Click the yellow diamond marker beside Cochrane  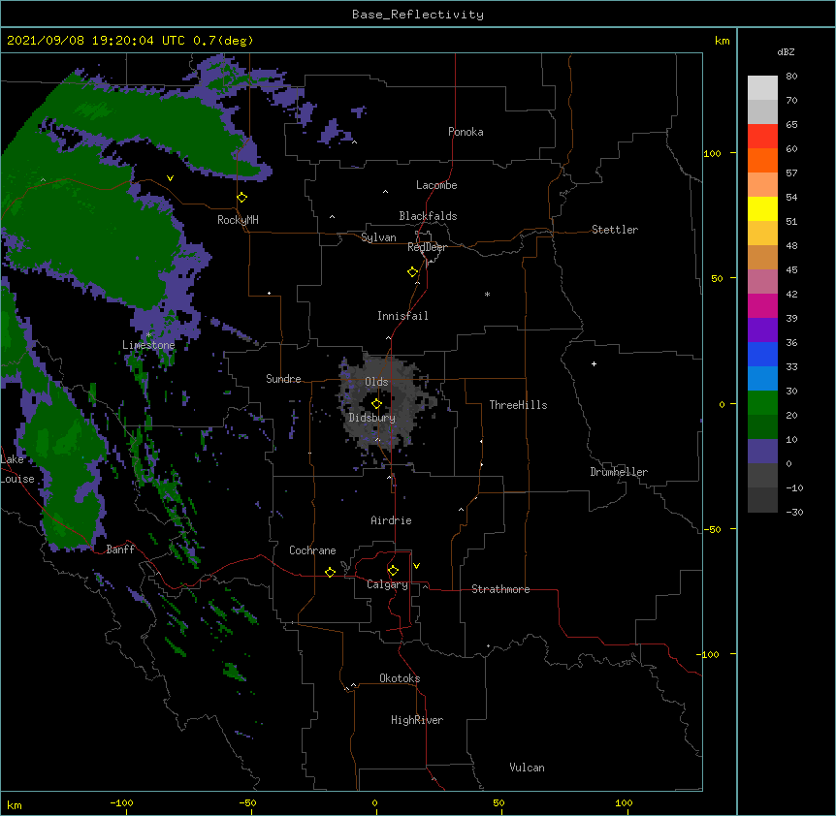[x=330, y=572]
